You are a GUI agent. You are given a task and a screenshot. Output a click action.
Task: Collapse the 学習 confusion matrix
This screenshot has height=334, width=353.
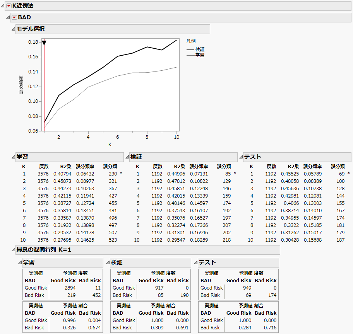pos(19,262)
